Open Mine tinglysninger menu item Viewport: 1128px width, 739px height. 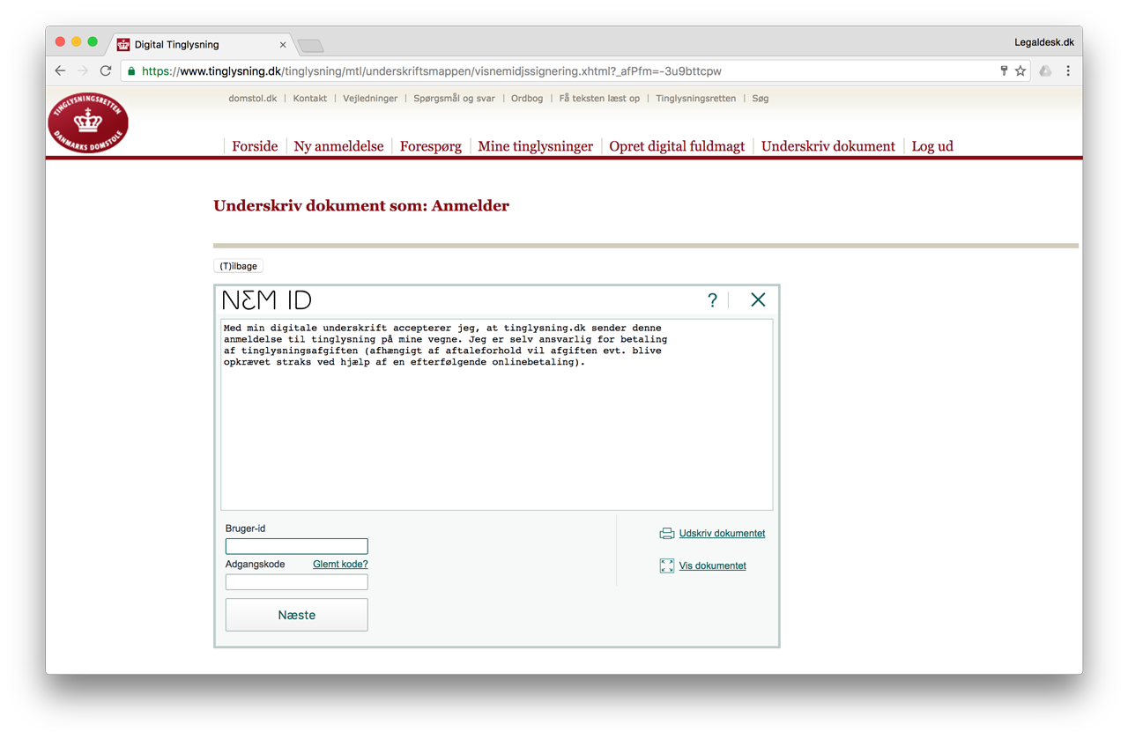point(535,146)
